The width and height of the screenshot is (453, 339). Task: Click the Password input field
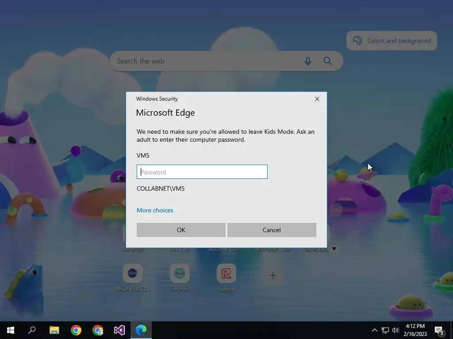202,172
